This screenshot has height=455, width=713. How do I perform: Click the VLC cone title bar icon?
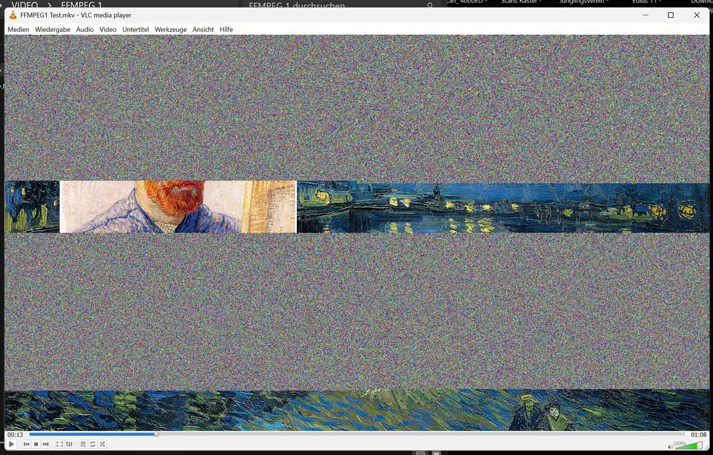click(x=13, y=15)
